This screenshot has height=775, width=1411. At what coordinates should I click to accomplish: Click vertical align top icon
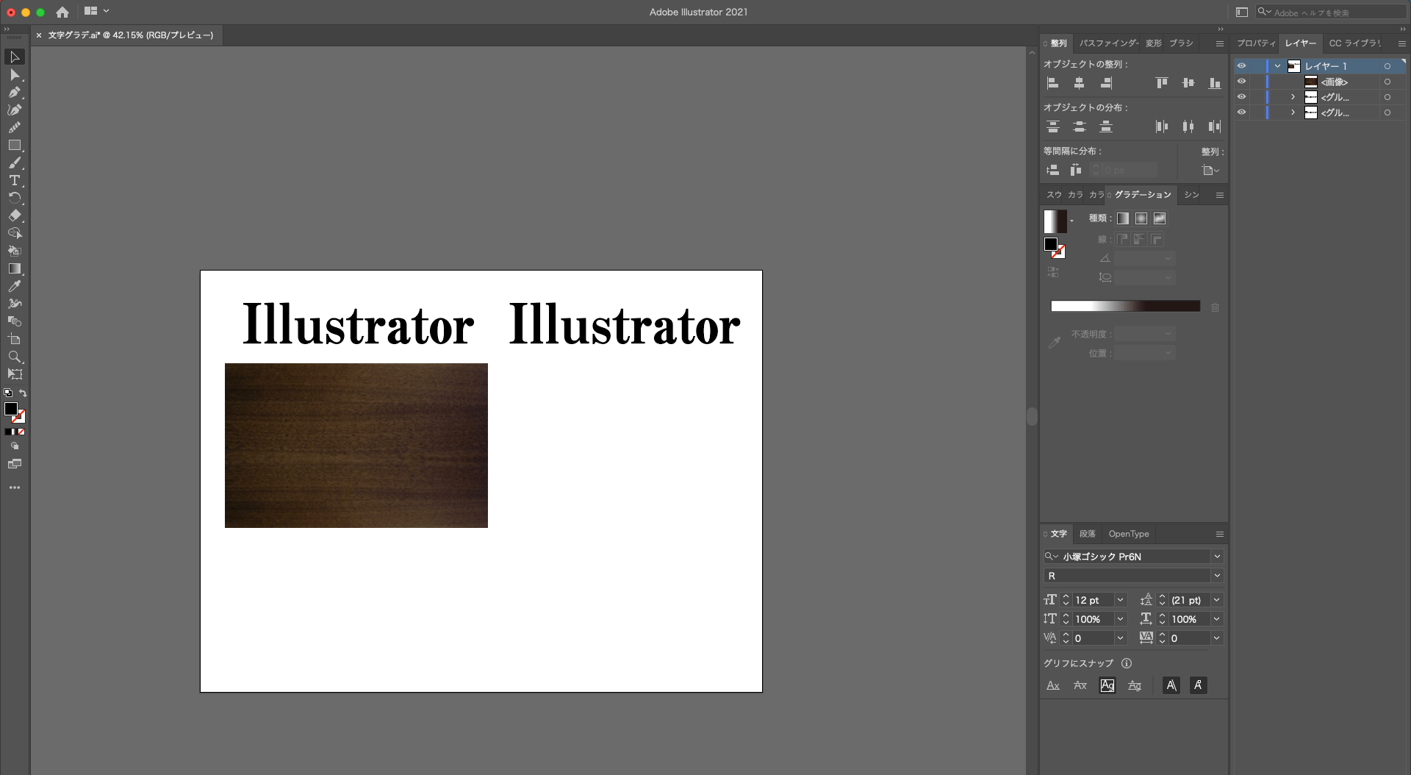[1162, 83]
